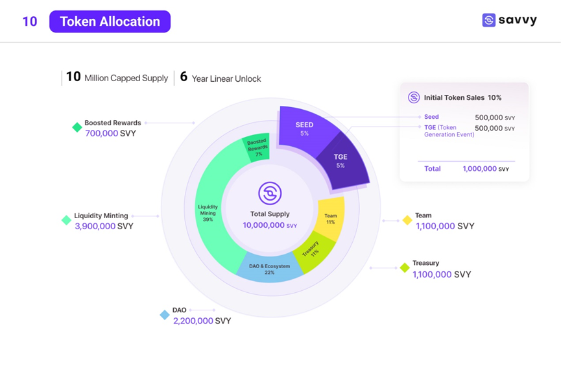
Task: Click the Seed link in token sales card
Action: 431,117
